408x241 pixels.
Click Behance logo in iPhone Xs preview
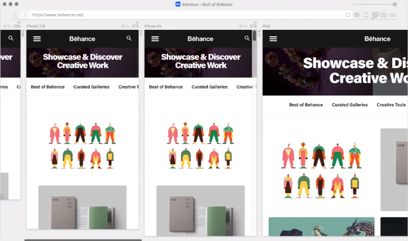[x=200, y=39]
